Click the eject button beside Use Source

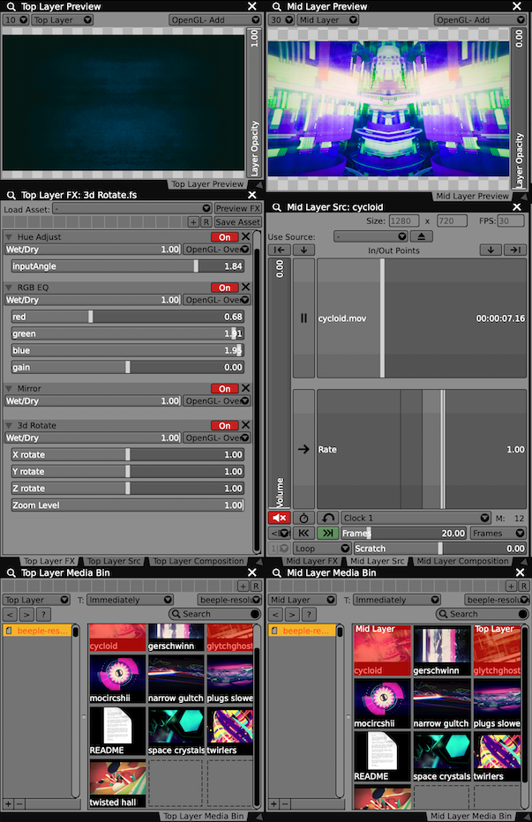(x=422, y=236)
